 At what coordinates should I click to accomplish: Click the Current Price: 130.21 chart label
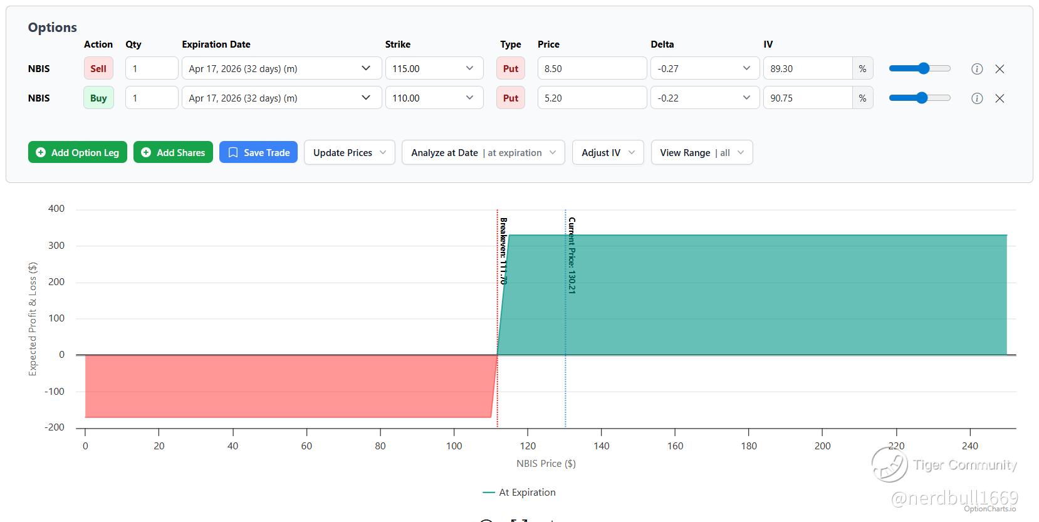pos(572,256)
